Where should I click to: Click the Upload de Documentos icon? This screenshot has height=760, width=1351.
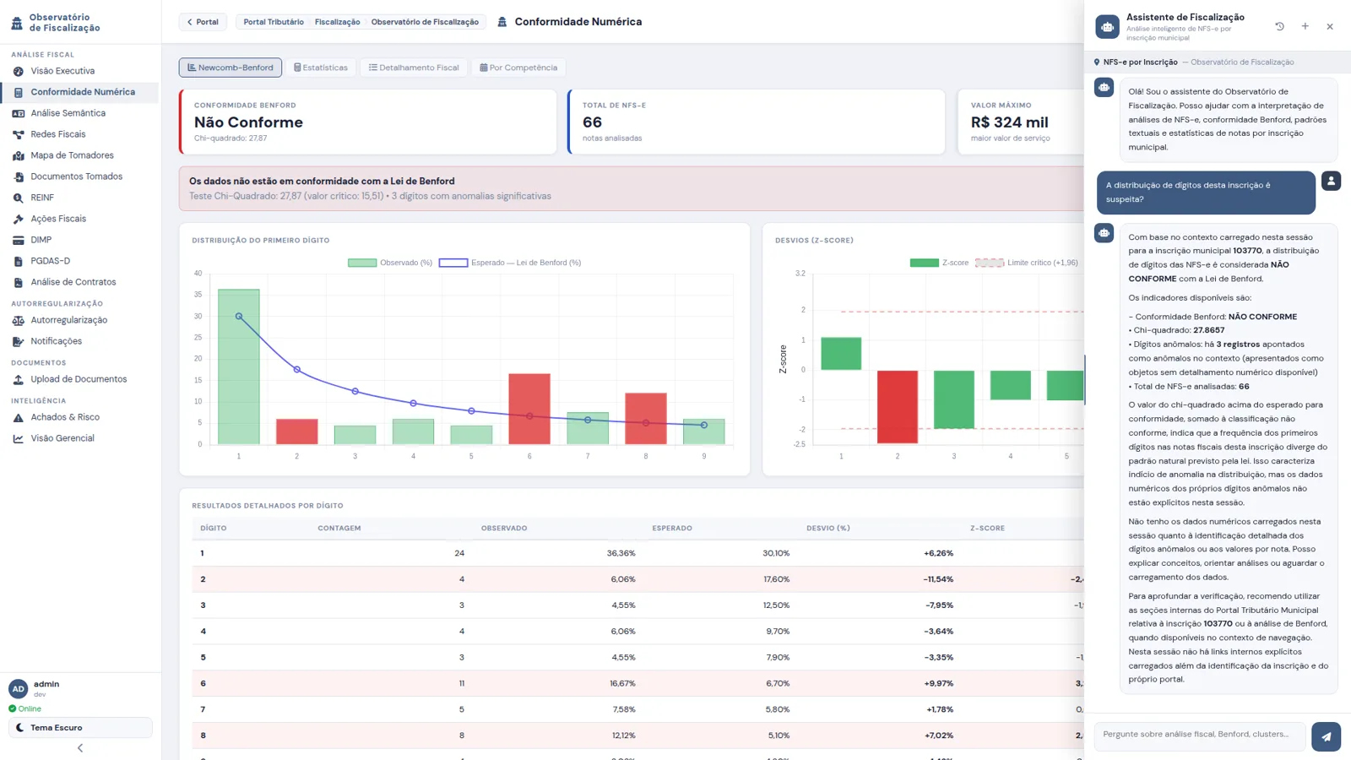click(18, 379)
